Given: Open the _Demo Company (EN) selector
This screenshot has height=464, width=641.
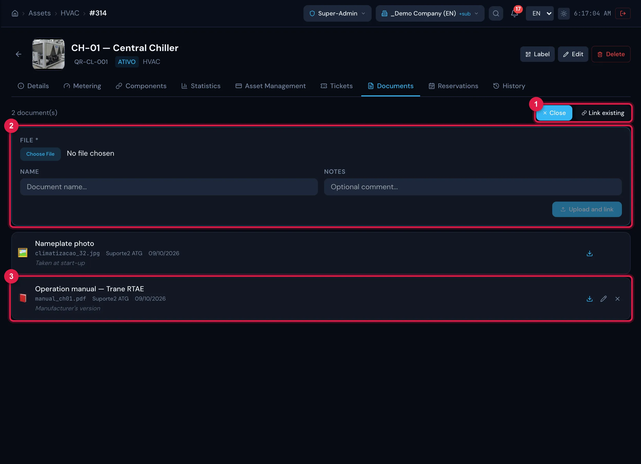Looking at the screenshot, I should (430, 13).
